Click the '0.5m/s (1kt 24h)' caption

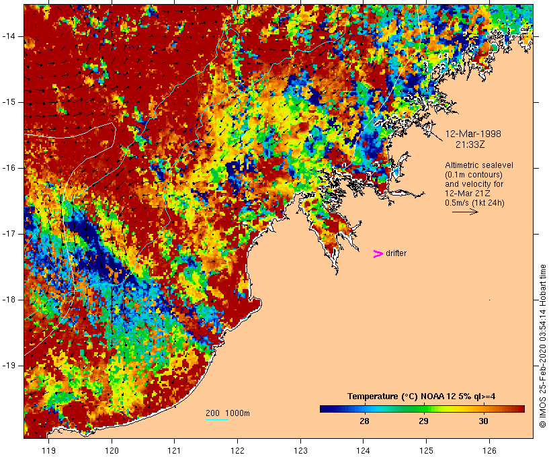point(474,203)
